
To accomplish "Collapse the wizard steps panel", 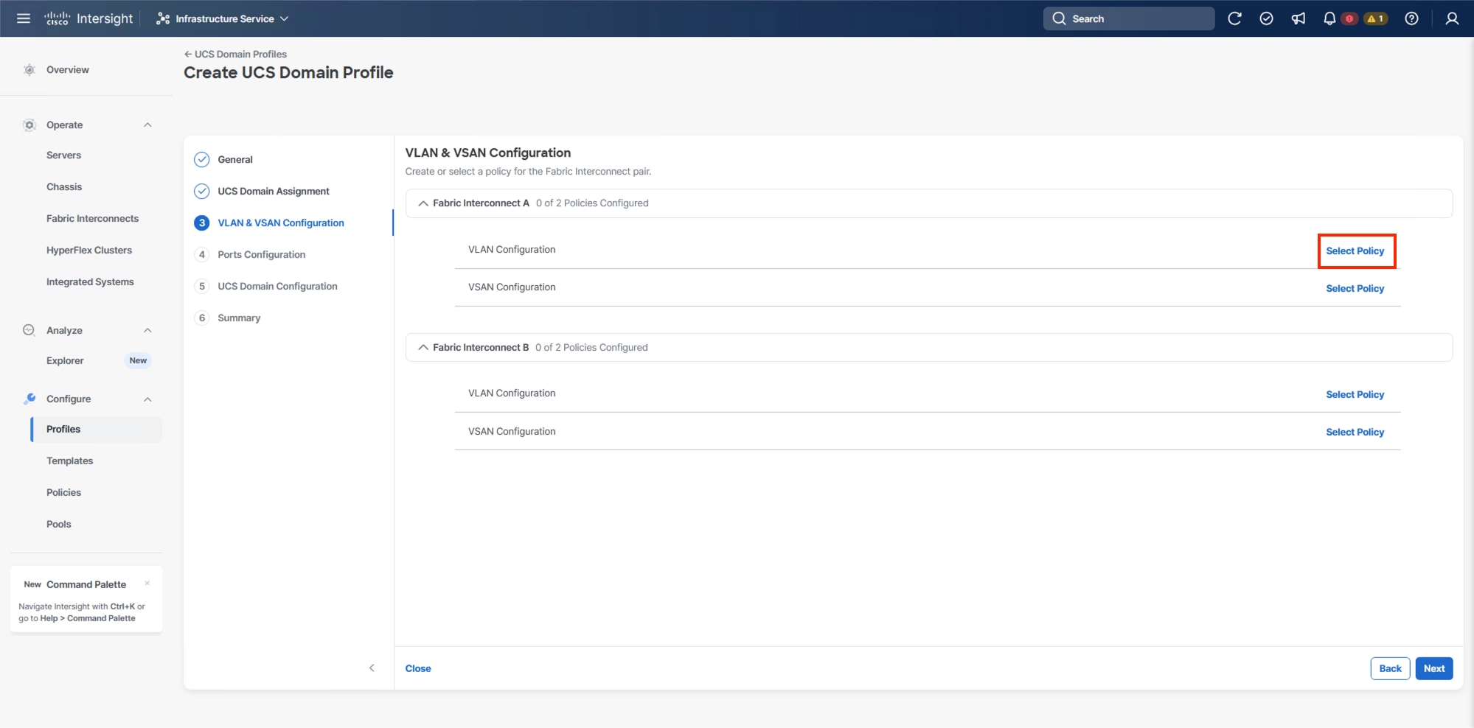I will [372, 668].
